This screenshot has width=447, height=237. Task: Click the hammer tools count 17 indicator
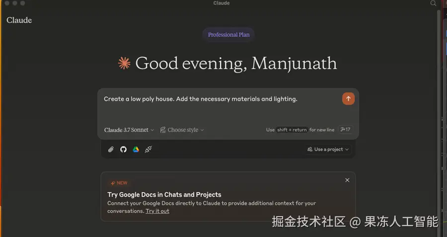tap(345, 130)
